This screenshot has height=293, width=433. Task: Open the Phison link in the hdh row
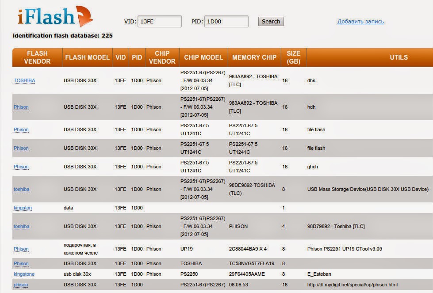[21, 107]
